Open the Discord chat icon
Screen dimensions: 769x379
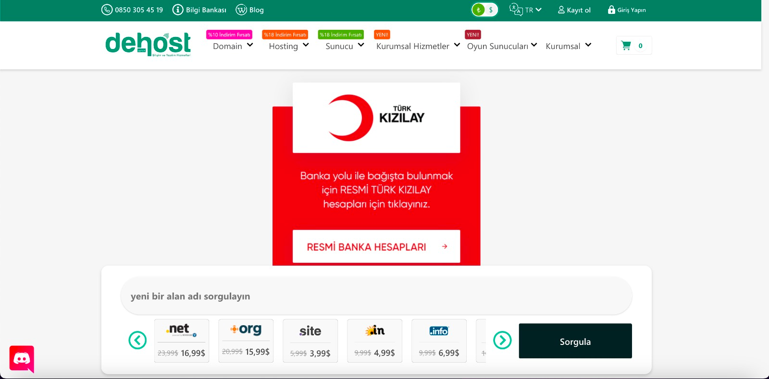pyautogui.click(x=22, y=359)
